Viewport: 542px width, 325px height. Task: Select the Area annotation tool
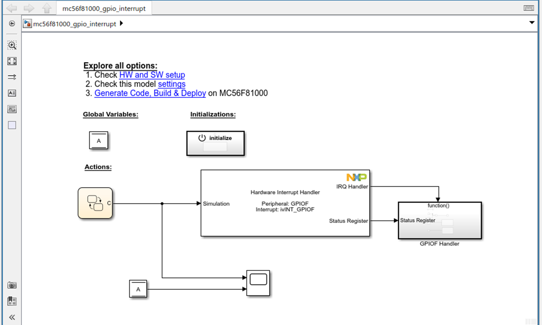(12, 125)
